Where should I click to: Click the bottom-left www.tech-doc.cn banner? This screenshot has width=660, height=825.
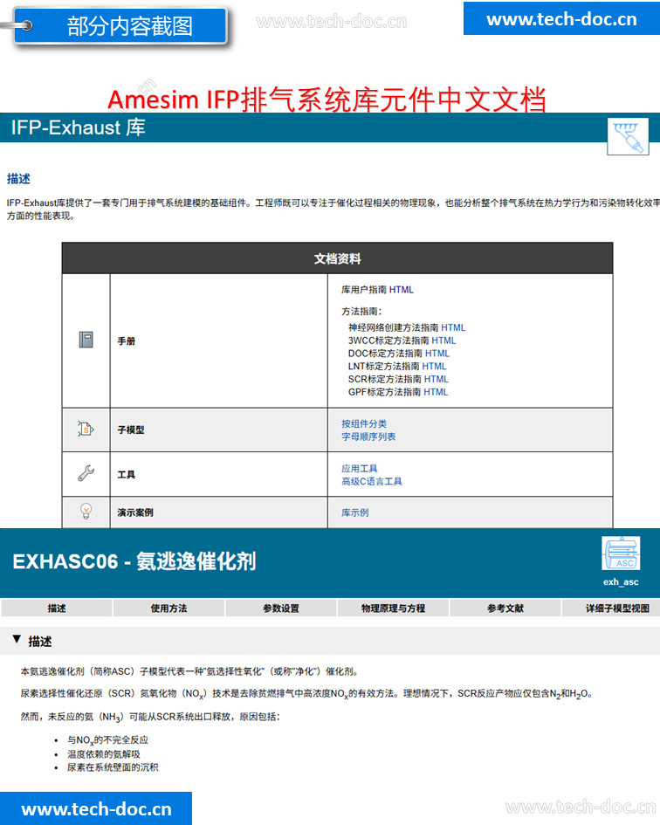point(96,808)
